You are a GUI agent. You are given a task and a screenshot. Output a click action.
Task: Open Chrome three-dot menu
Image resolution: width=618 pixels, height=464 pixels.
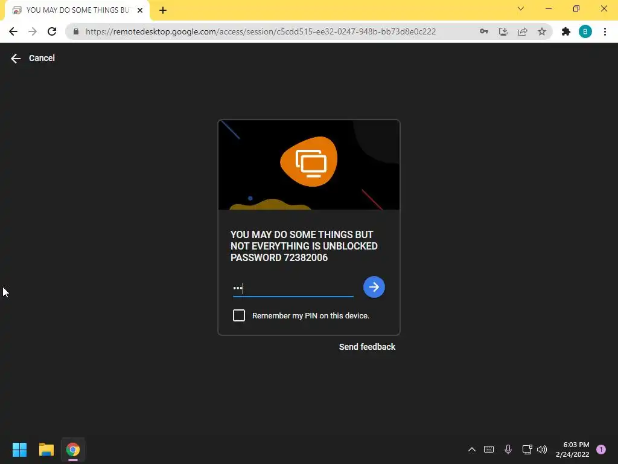(x=605, y=31)
